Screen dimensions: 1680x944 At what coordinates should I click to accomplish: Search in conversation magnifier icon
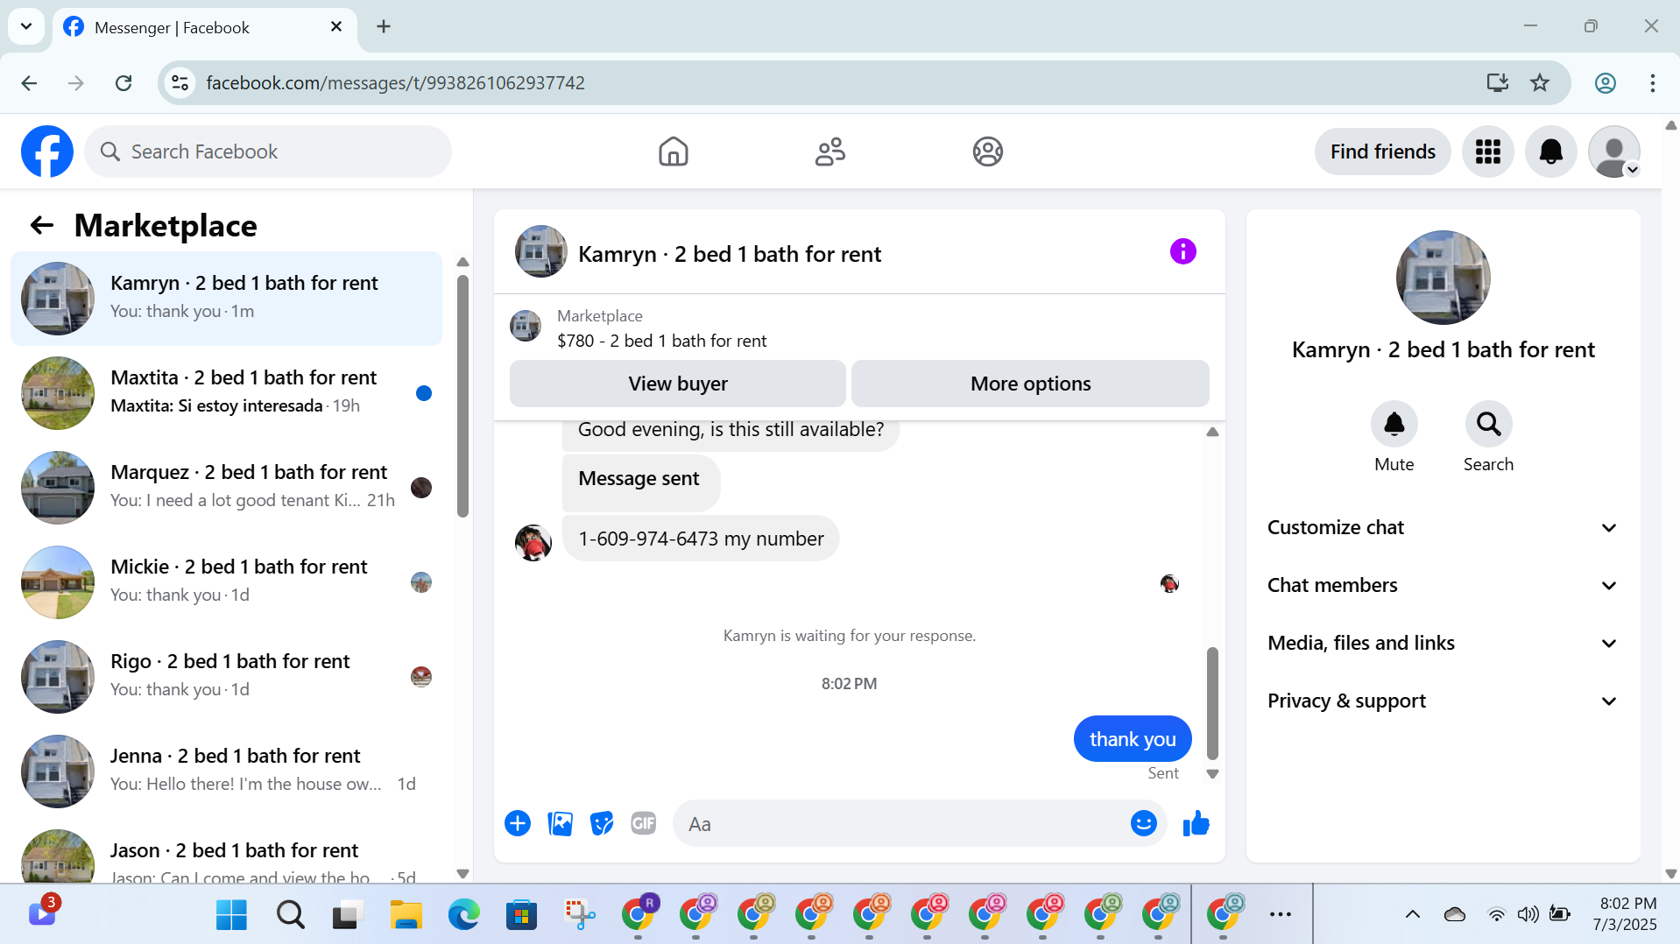point(1488,424)
